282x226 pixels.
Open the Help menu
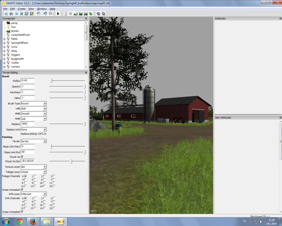[52, 9]
